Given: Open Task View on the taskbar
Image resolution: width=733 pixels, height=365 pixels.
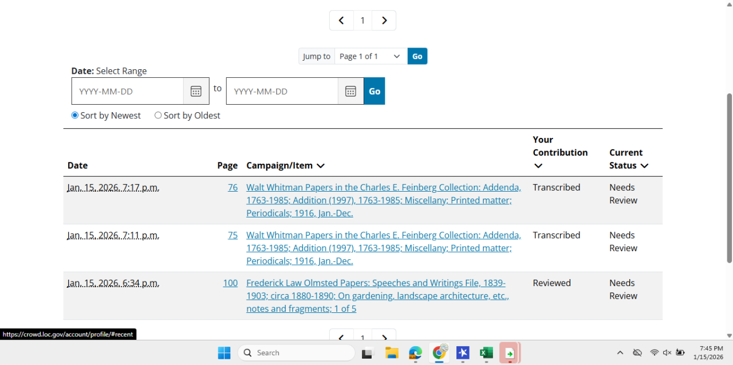Looking at the screenshot, I should point(367,353).
